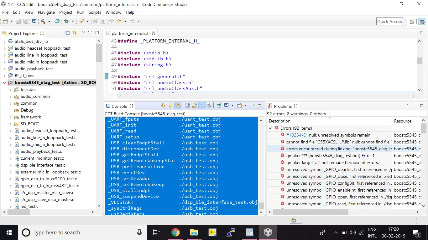
Task: Click the Clear Console icon
Action: coord(209,106)
